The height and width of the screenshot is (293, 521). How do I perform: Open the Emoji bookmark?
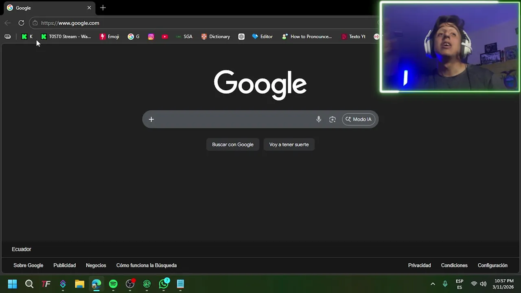(109, 37)
